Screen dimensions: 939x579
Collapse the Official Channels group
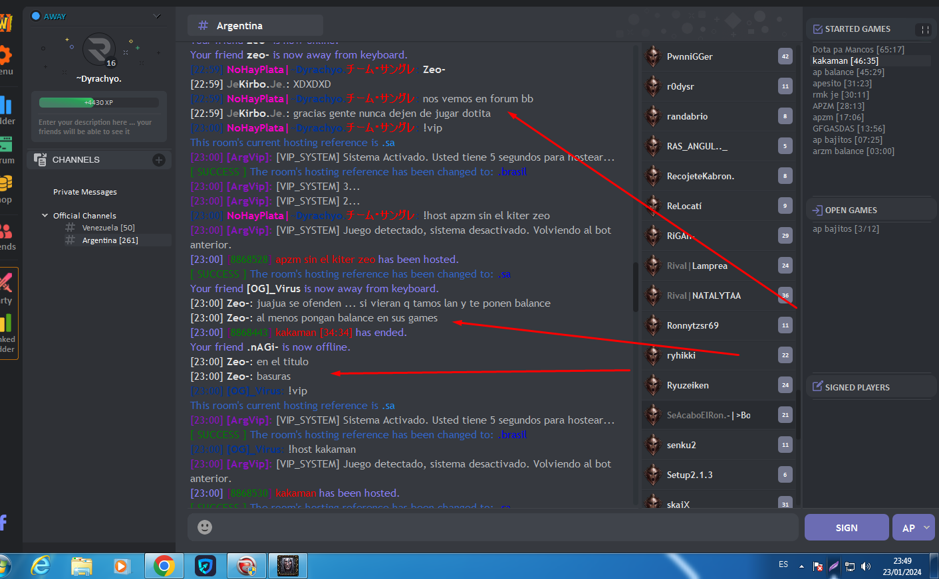(45, 215)
